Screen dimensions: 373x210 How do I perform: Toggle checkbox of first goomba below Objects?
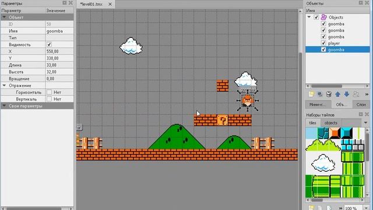click(x=323, y=24)
